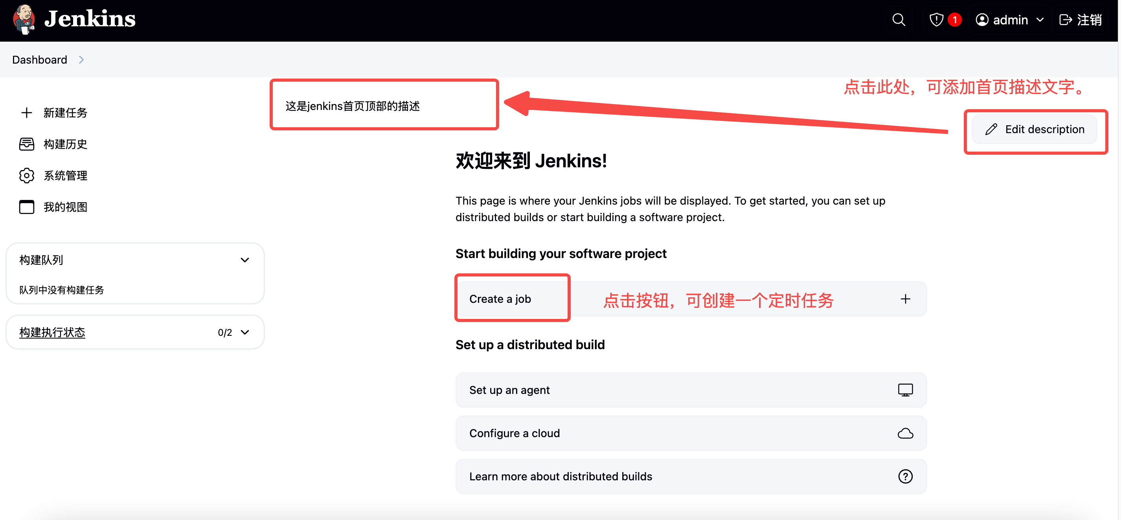
Task: Click the description text 这是jenkins首页顶部的描述
Action: pyautogui.click(x=353, y=106)
